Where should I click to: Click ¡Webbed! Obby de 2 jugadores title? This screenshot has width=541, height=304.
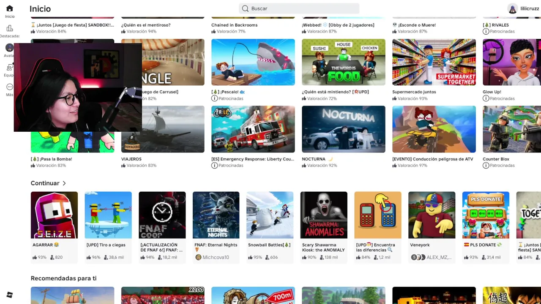338,25
